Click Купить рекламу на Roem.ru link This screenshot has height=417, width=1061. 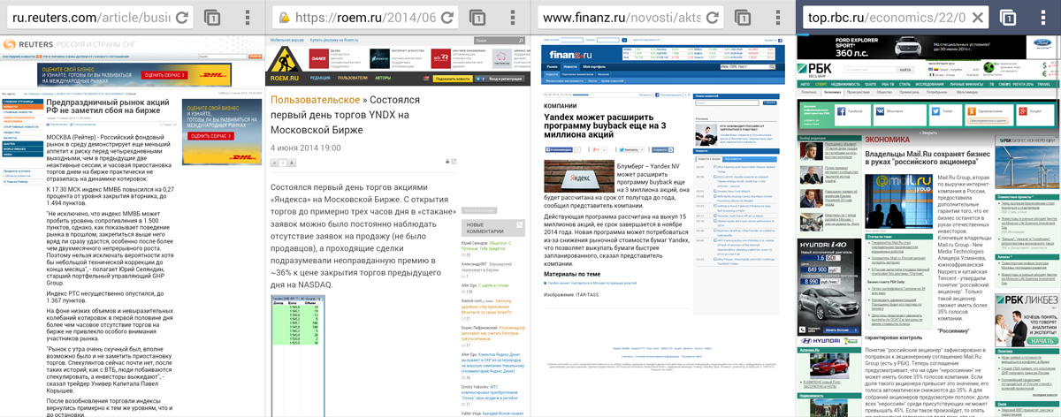tap(333, 41)
